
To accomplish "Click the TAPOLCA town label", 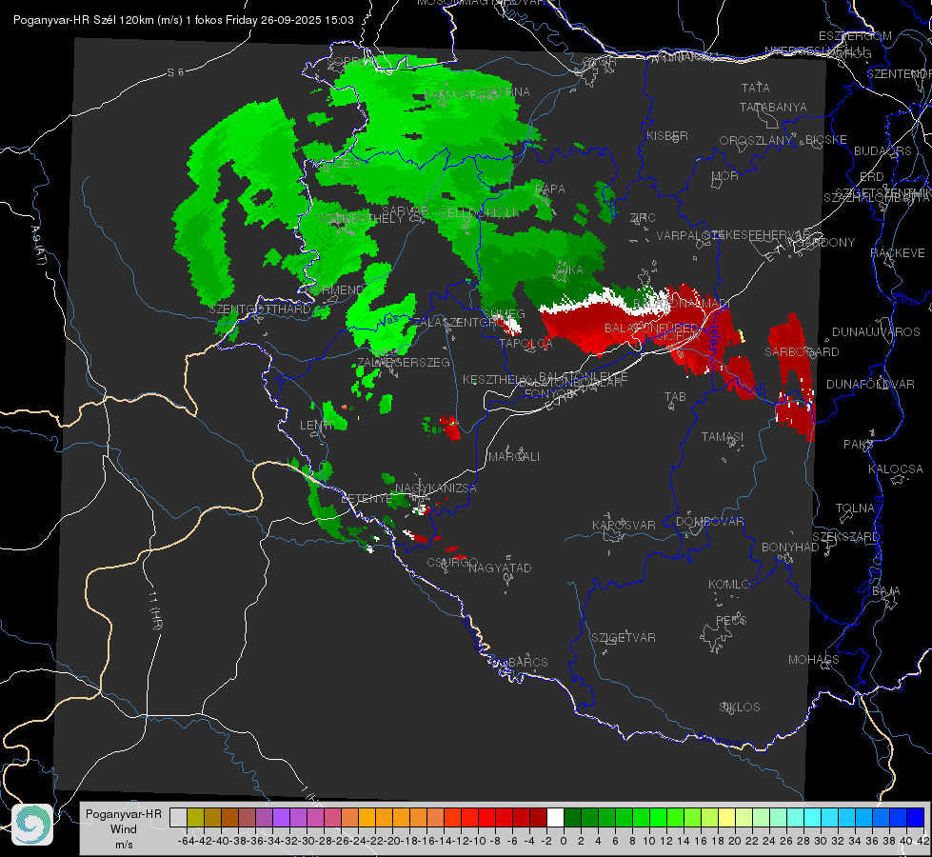I will point(525,343).
